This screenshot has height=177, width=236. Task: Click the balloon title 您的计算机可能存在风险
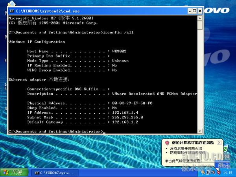(x=193, y=142)
